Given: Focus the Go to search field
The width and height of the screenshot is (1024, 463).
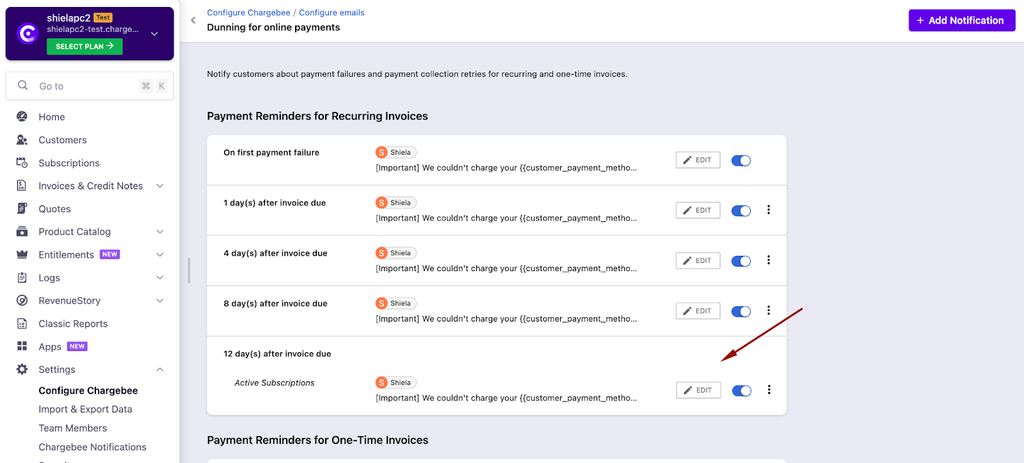Looking at the screenshot, I should click(86, 86).
